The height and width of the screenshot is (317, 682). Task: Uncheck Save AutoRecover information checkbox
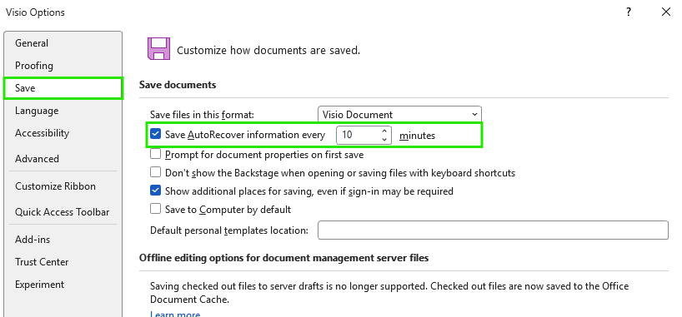[155, 133]
